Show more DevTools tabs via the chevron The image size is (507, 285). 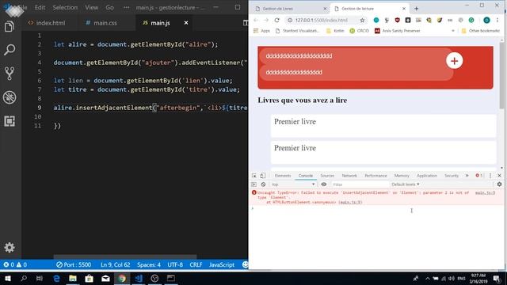(x=467, y=176)
